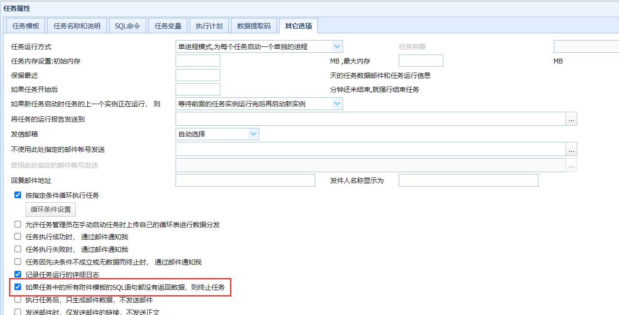Screen dimensions: 619x315
Task: Click the browse button beside 将任务的运行报告发送到
Action: coord(571,119)
